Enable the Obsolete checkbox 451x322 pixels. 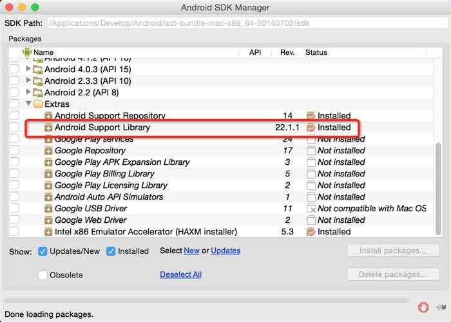pyautogui.click(x=43, y=275)
